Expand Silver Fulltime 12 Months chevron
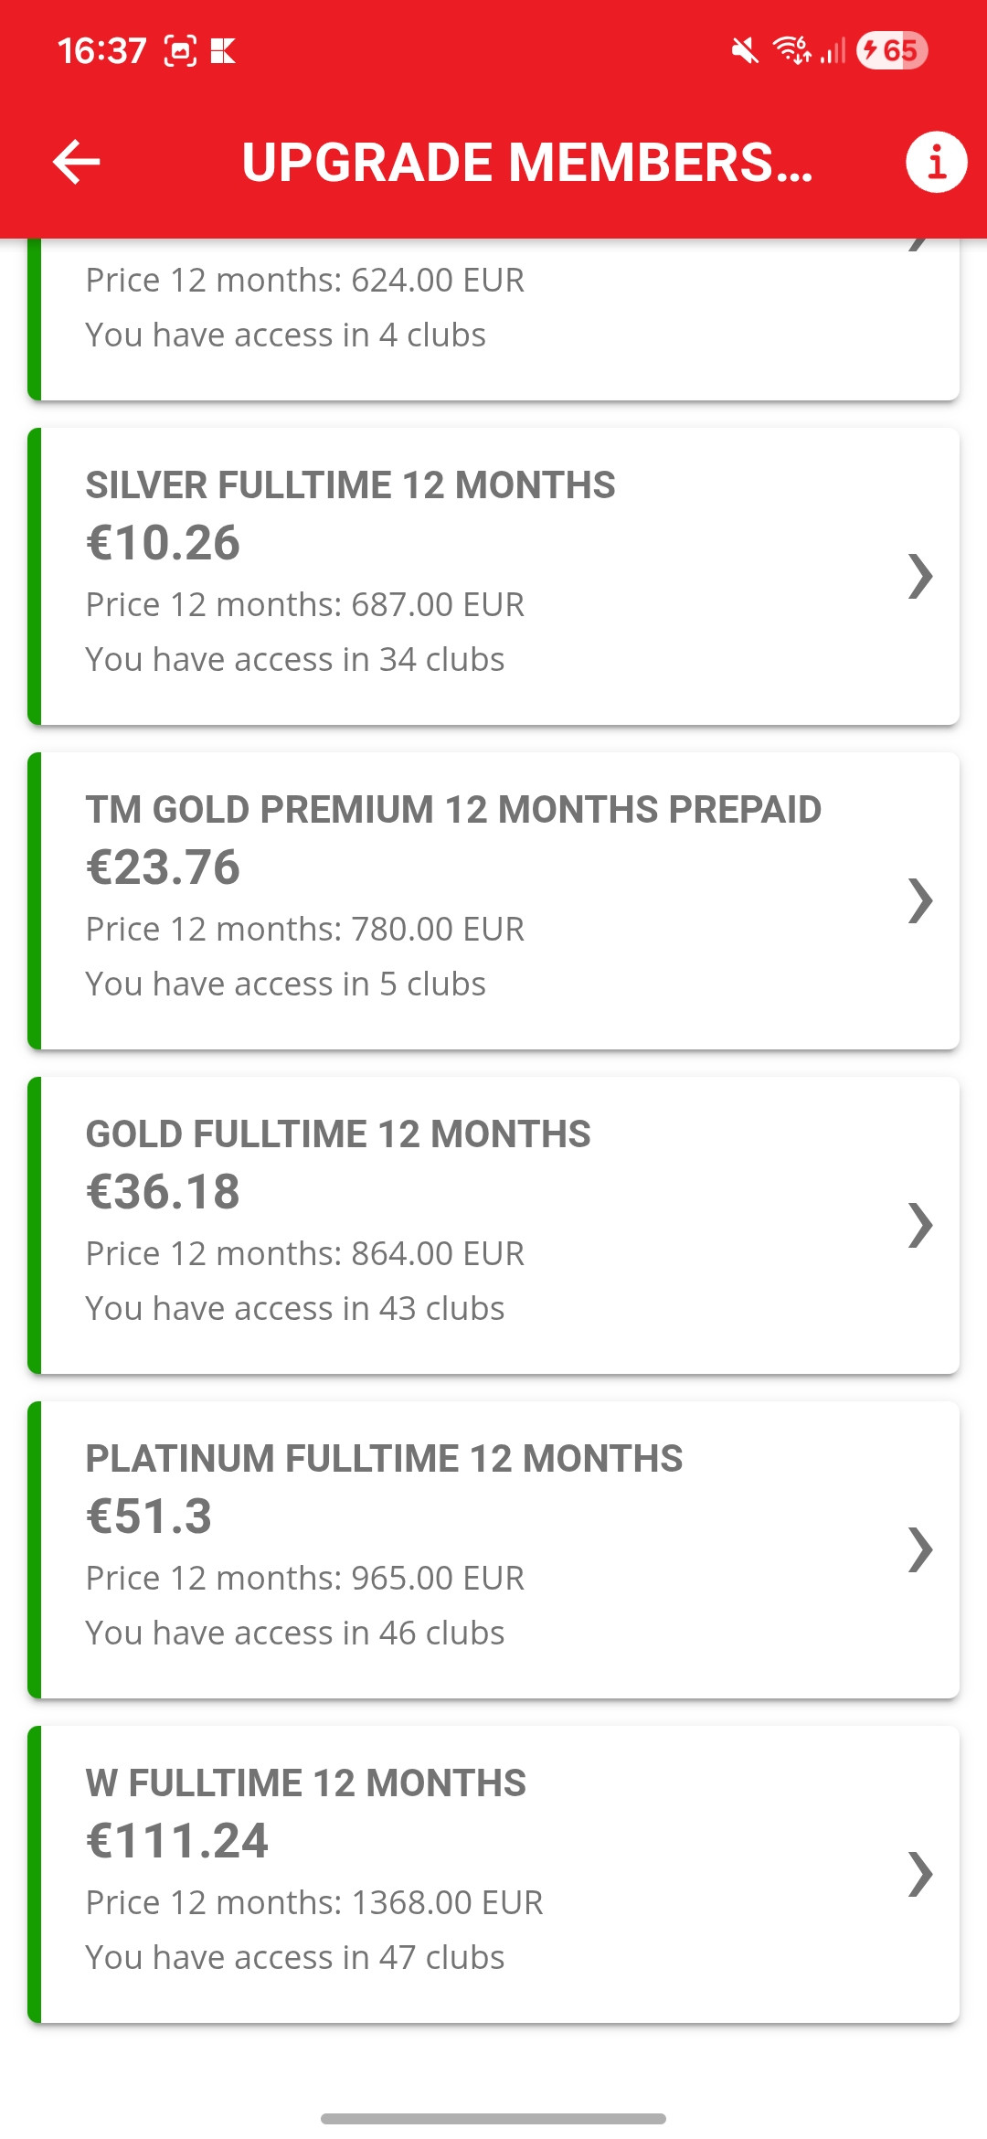 tap(920, 576)
